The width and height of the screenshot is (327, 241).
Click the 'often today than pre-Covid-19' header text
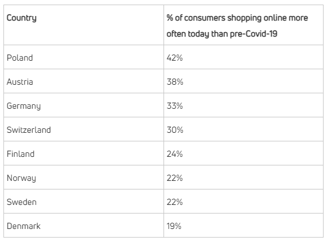click(222, 34)
